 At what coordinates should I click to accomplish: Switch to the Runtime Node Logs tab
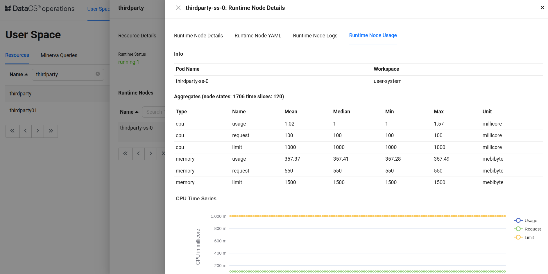[315, 36]
